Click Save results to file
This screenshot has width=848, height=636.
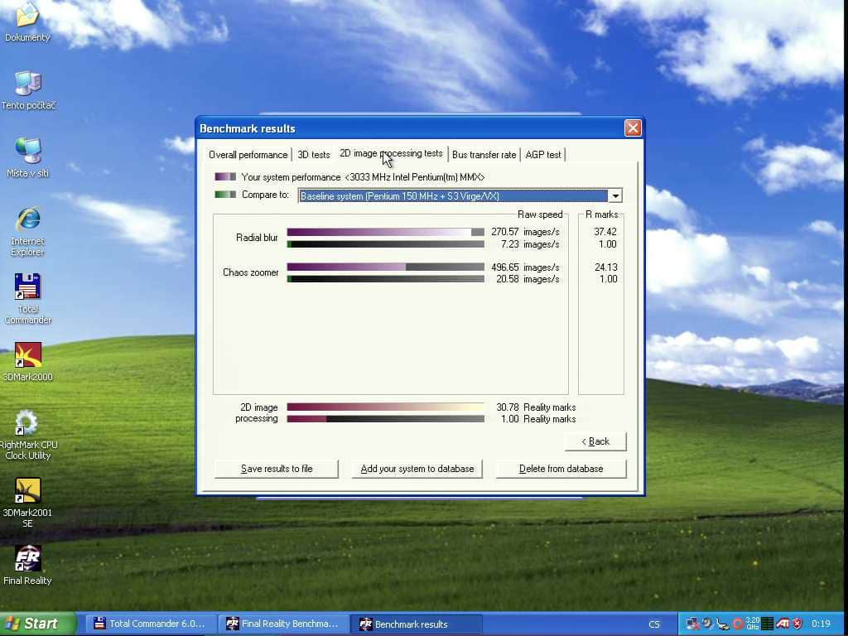(277, 469)
